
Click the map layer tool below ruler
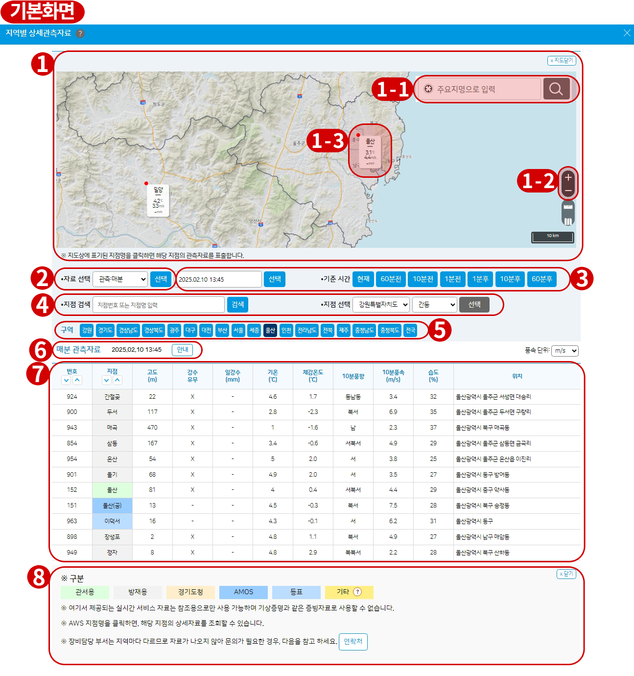pyautogui.click(x=568, y=221)
